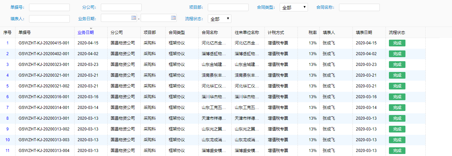Click 山东龙成消… in 合同名称 column

click(214, 140)
